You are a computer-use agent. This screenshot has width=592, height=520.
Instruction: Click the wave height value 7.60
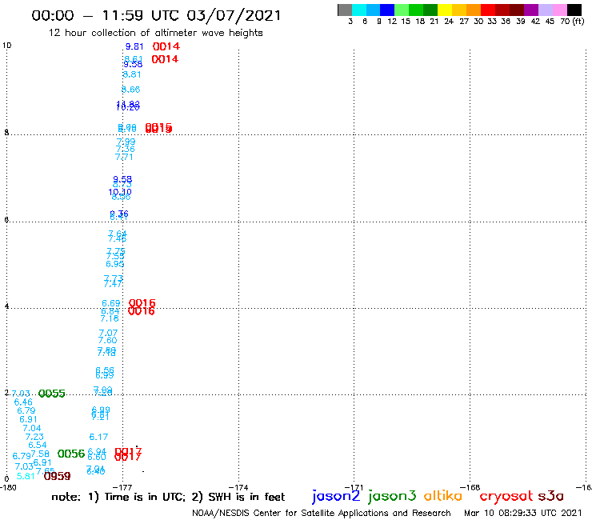(x=108, y=340)
